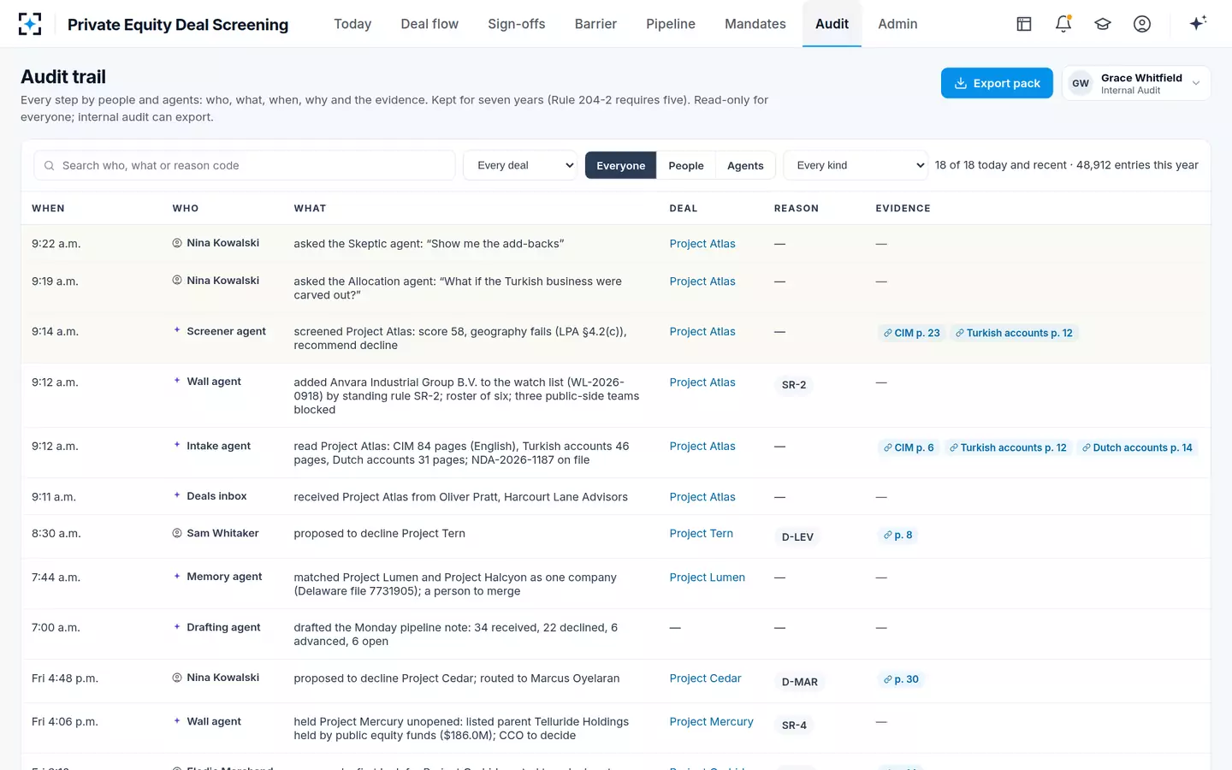Click the Private Equity Deal Screening logo icon

(30, 24)
